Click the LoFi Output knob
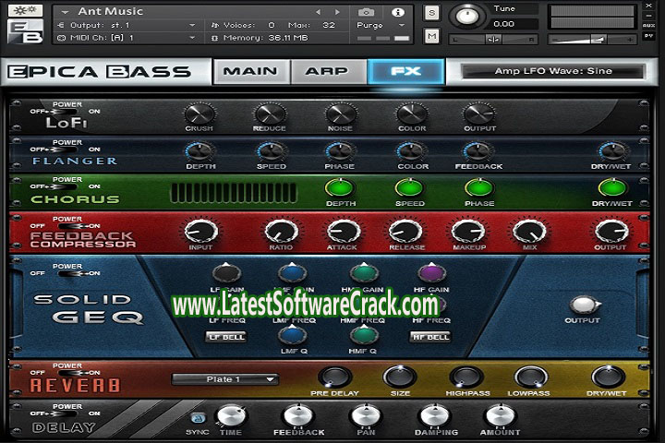 (x=479, y=114)
